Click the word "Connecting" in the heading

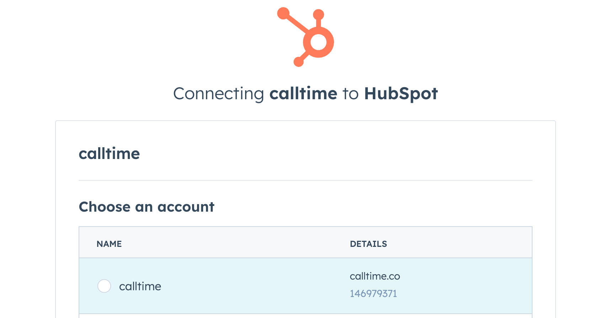(218, 94)
